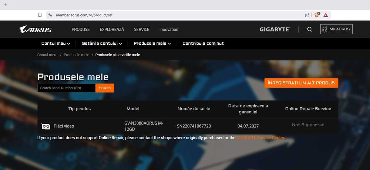Click the Brave Rewards triangle icon
370x170 pixels.
(326, 15)
